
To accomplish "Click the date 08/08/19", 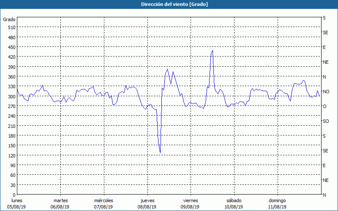I will [x=147, y=207].
